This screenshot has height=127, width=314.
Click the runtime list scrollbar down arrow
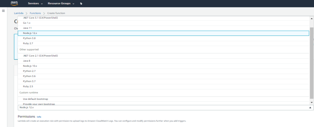[x=312, y=103]
